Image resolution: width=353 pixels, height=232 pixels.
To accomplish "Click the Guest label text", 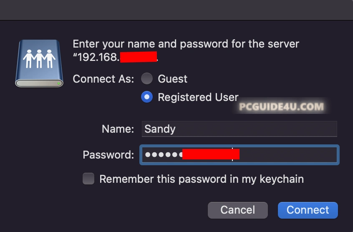I will 172,78.
